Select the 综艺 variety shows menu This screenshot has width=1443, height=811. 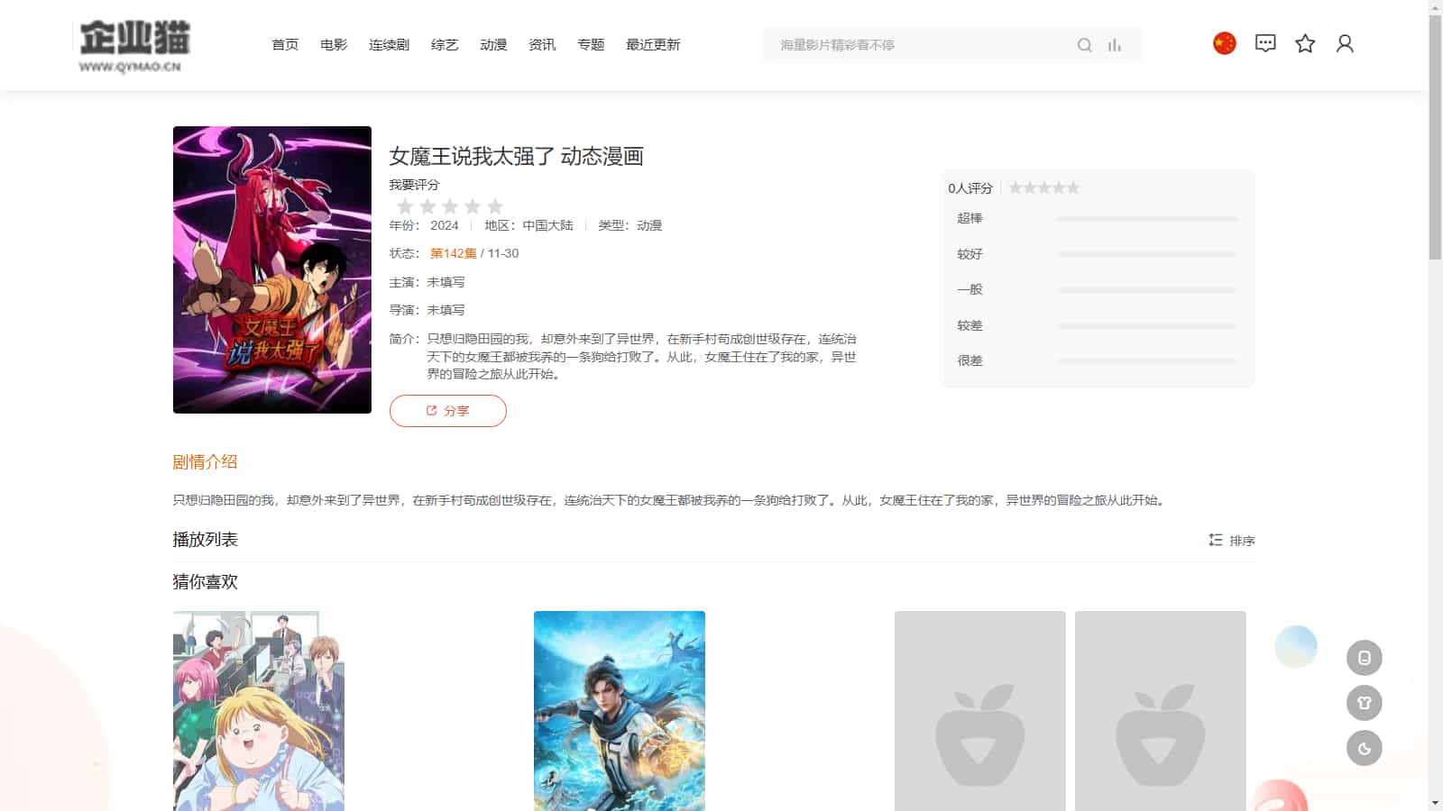445,45
